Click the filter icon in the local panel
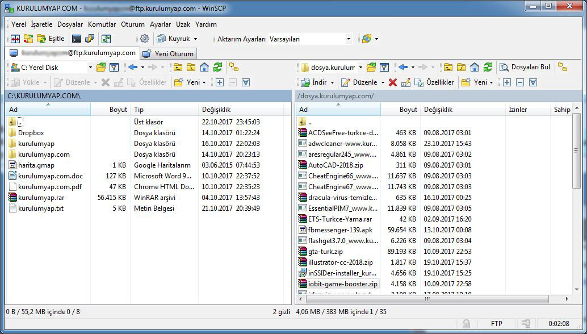The height and width of the screenshot is (334, 587). click(114, 68)
